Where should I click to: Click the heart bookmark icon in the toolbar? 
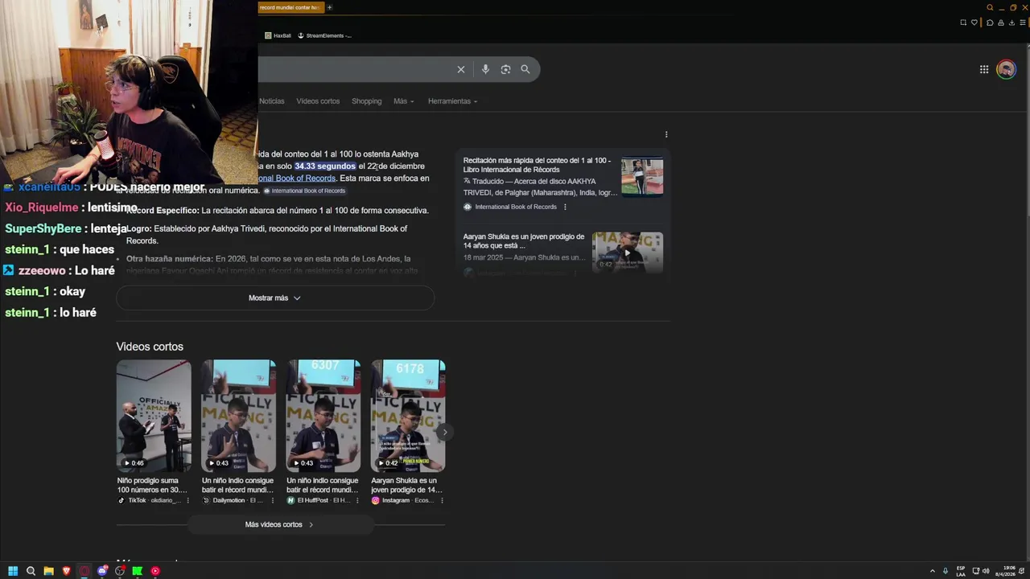click(974, 23)
